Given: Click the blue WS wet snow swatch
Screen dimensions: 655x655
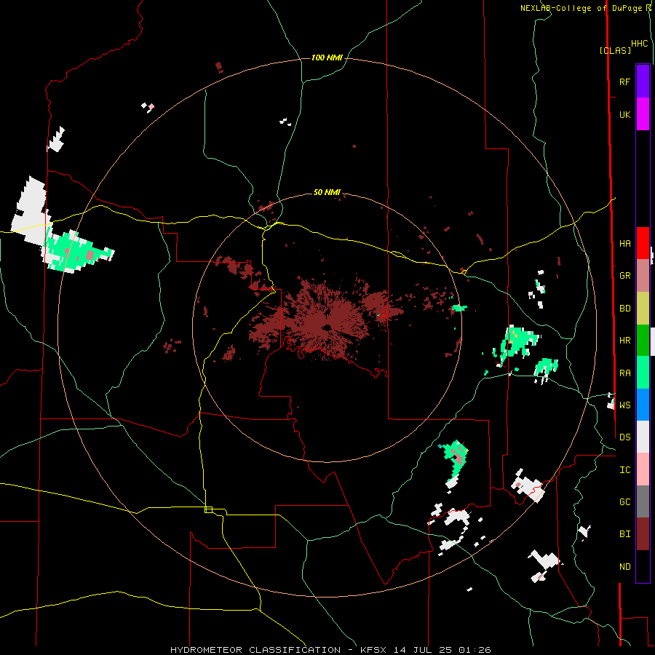Looking at the screenshot, I should 643,405.
